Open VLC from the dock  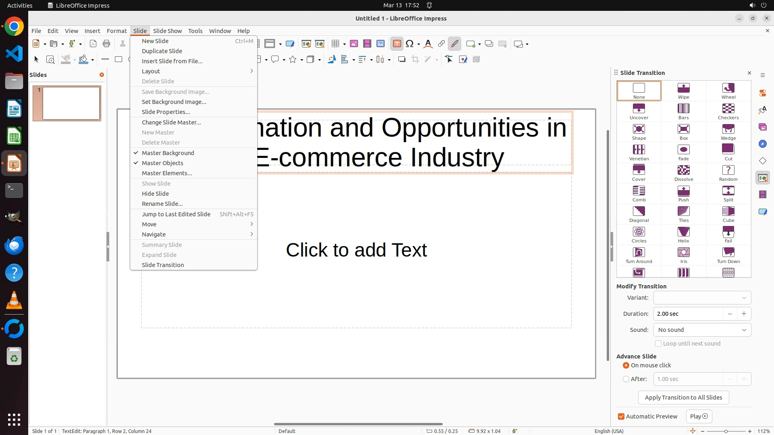(x=14, y=300)
